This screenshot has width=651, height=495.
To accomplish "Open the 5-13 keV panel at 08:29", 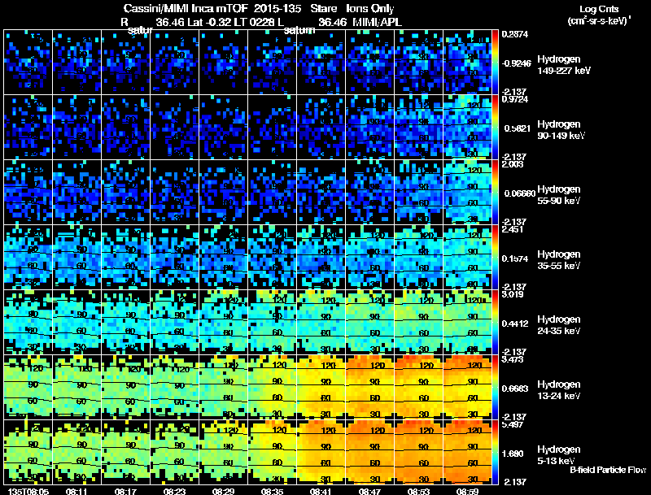I will [223, 452].
